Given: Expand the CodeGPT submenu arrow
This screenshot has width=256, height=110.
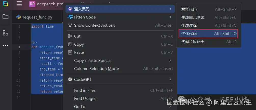Looking at the screenshot, I should point(170,80).
